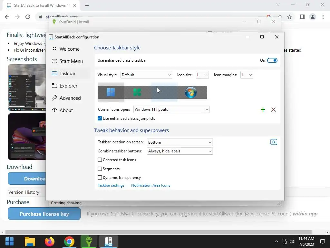This screenshot has height=248, width=330.
Task: Open the second screenshot thumbnail on webpage
Action: pos(27,137)
